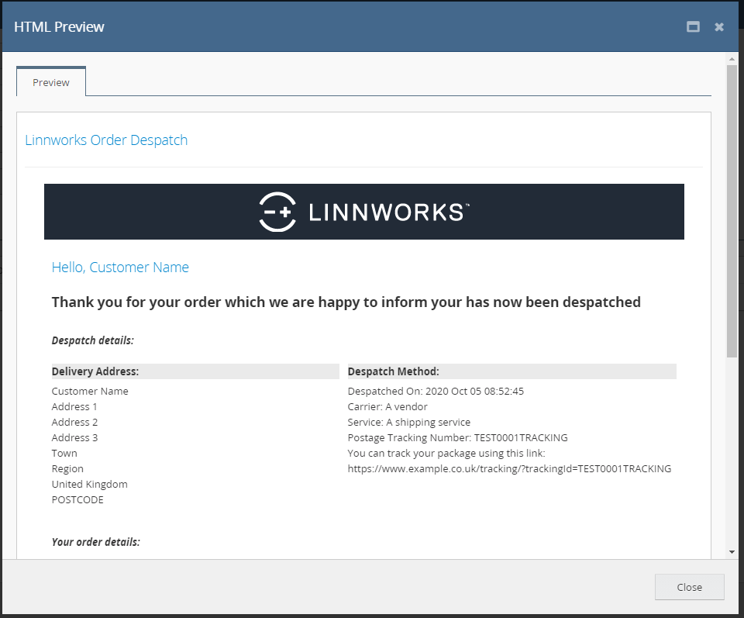Click the Hello, Customer Name greeting
Screen dimensions: 744x618
click(x=120, y=268)
